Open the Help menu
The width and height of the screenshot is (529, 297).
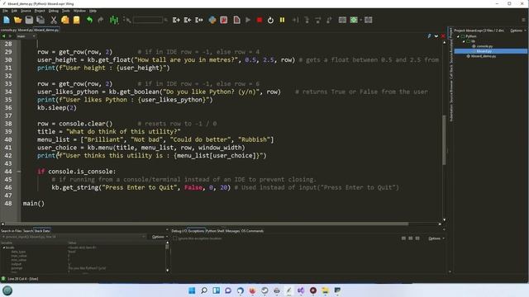[93, 11]
